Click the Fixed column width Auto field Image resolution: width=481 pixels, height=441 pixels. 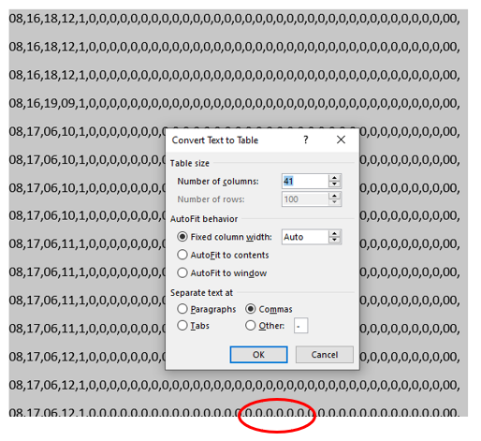pyautogui.click(x=305, y=237)
